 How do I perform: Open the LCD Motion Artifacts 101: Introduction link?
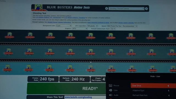click(48, 18)
